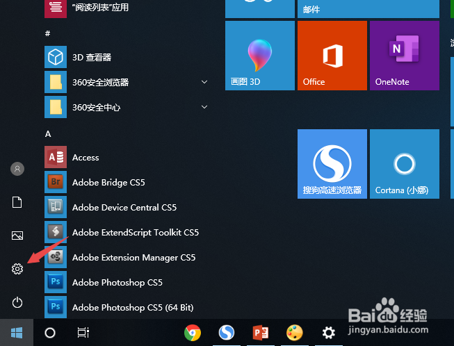Open the 邮件 tile
Viewport: 454px width, 346px height.
(x=368, y=8)
